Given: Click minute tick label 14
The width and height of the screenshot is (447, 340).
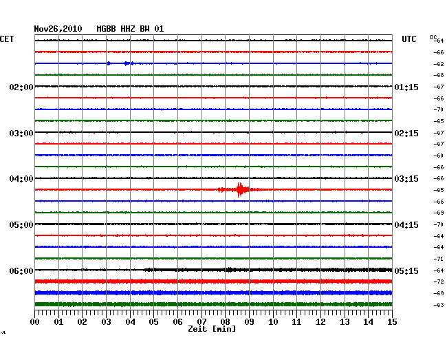Looking at the screenshot, I should pos(368,322).
